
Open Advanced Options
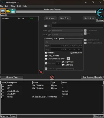click(x=8, y=116)
